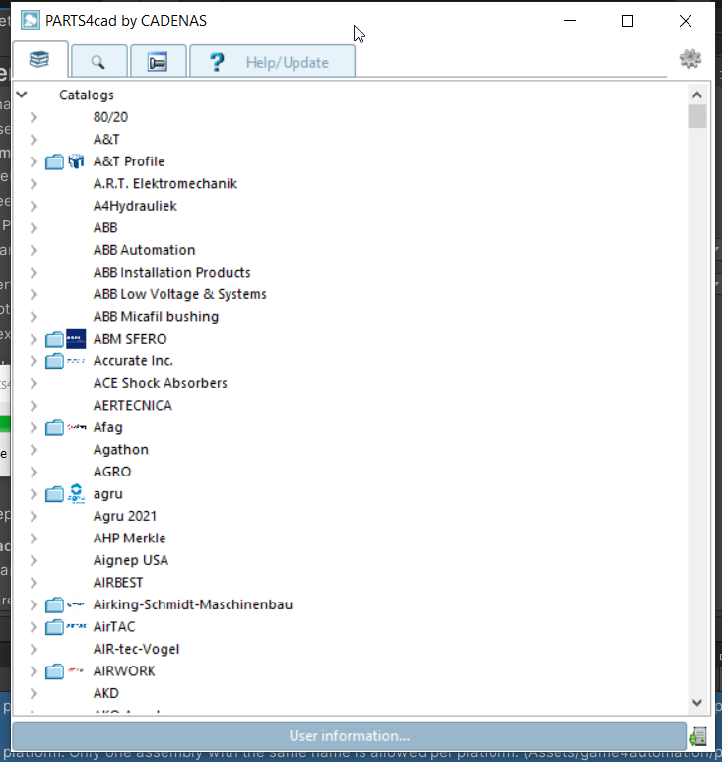Viewport: 722px width, 762px height.
Task: Click the Accurate Inc. brand logo
Action: tap(76, 361)
